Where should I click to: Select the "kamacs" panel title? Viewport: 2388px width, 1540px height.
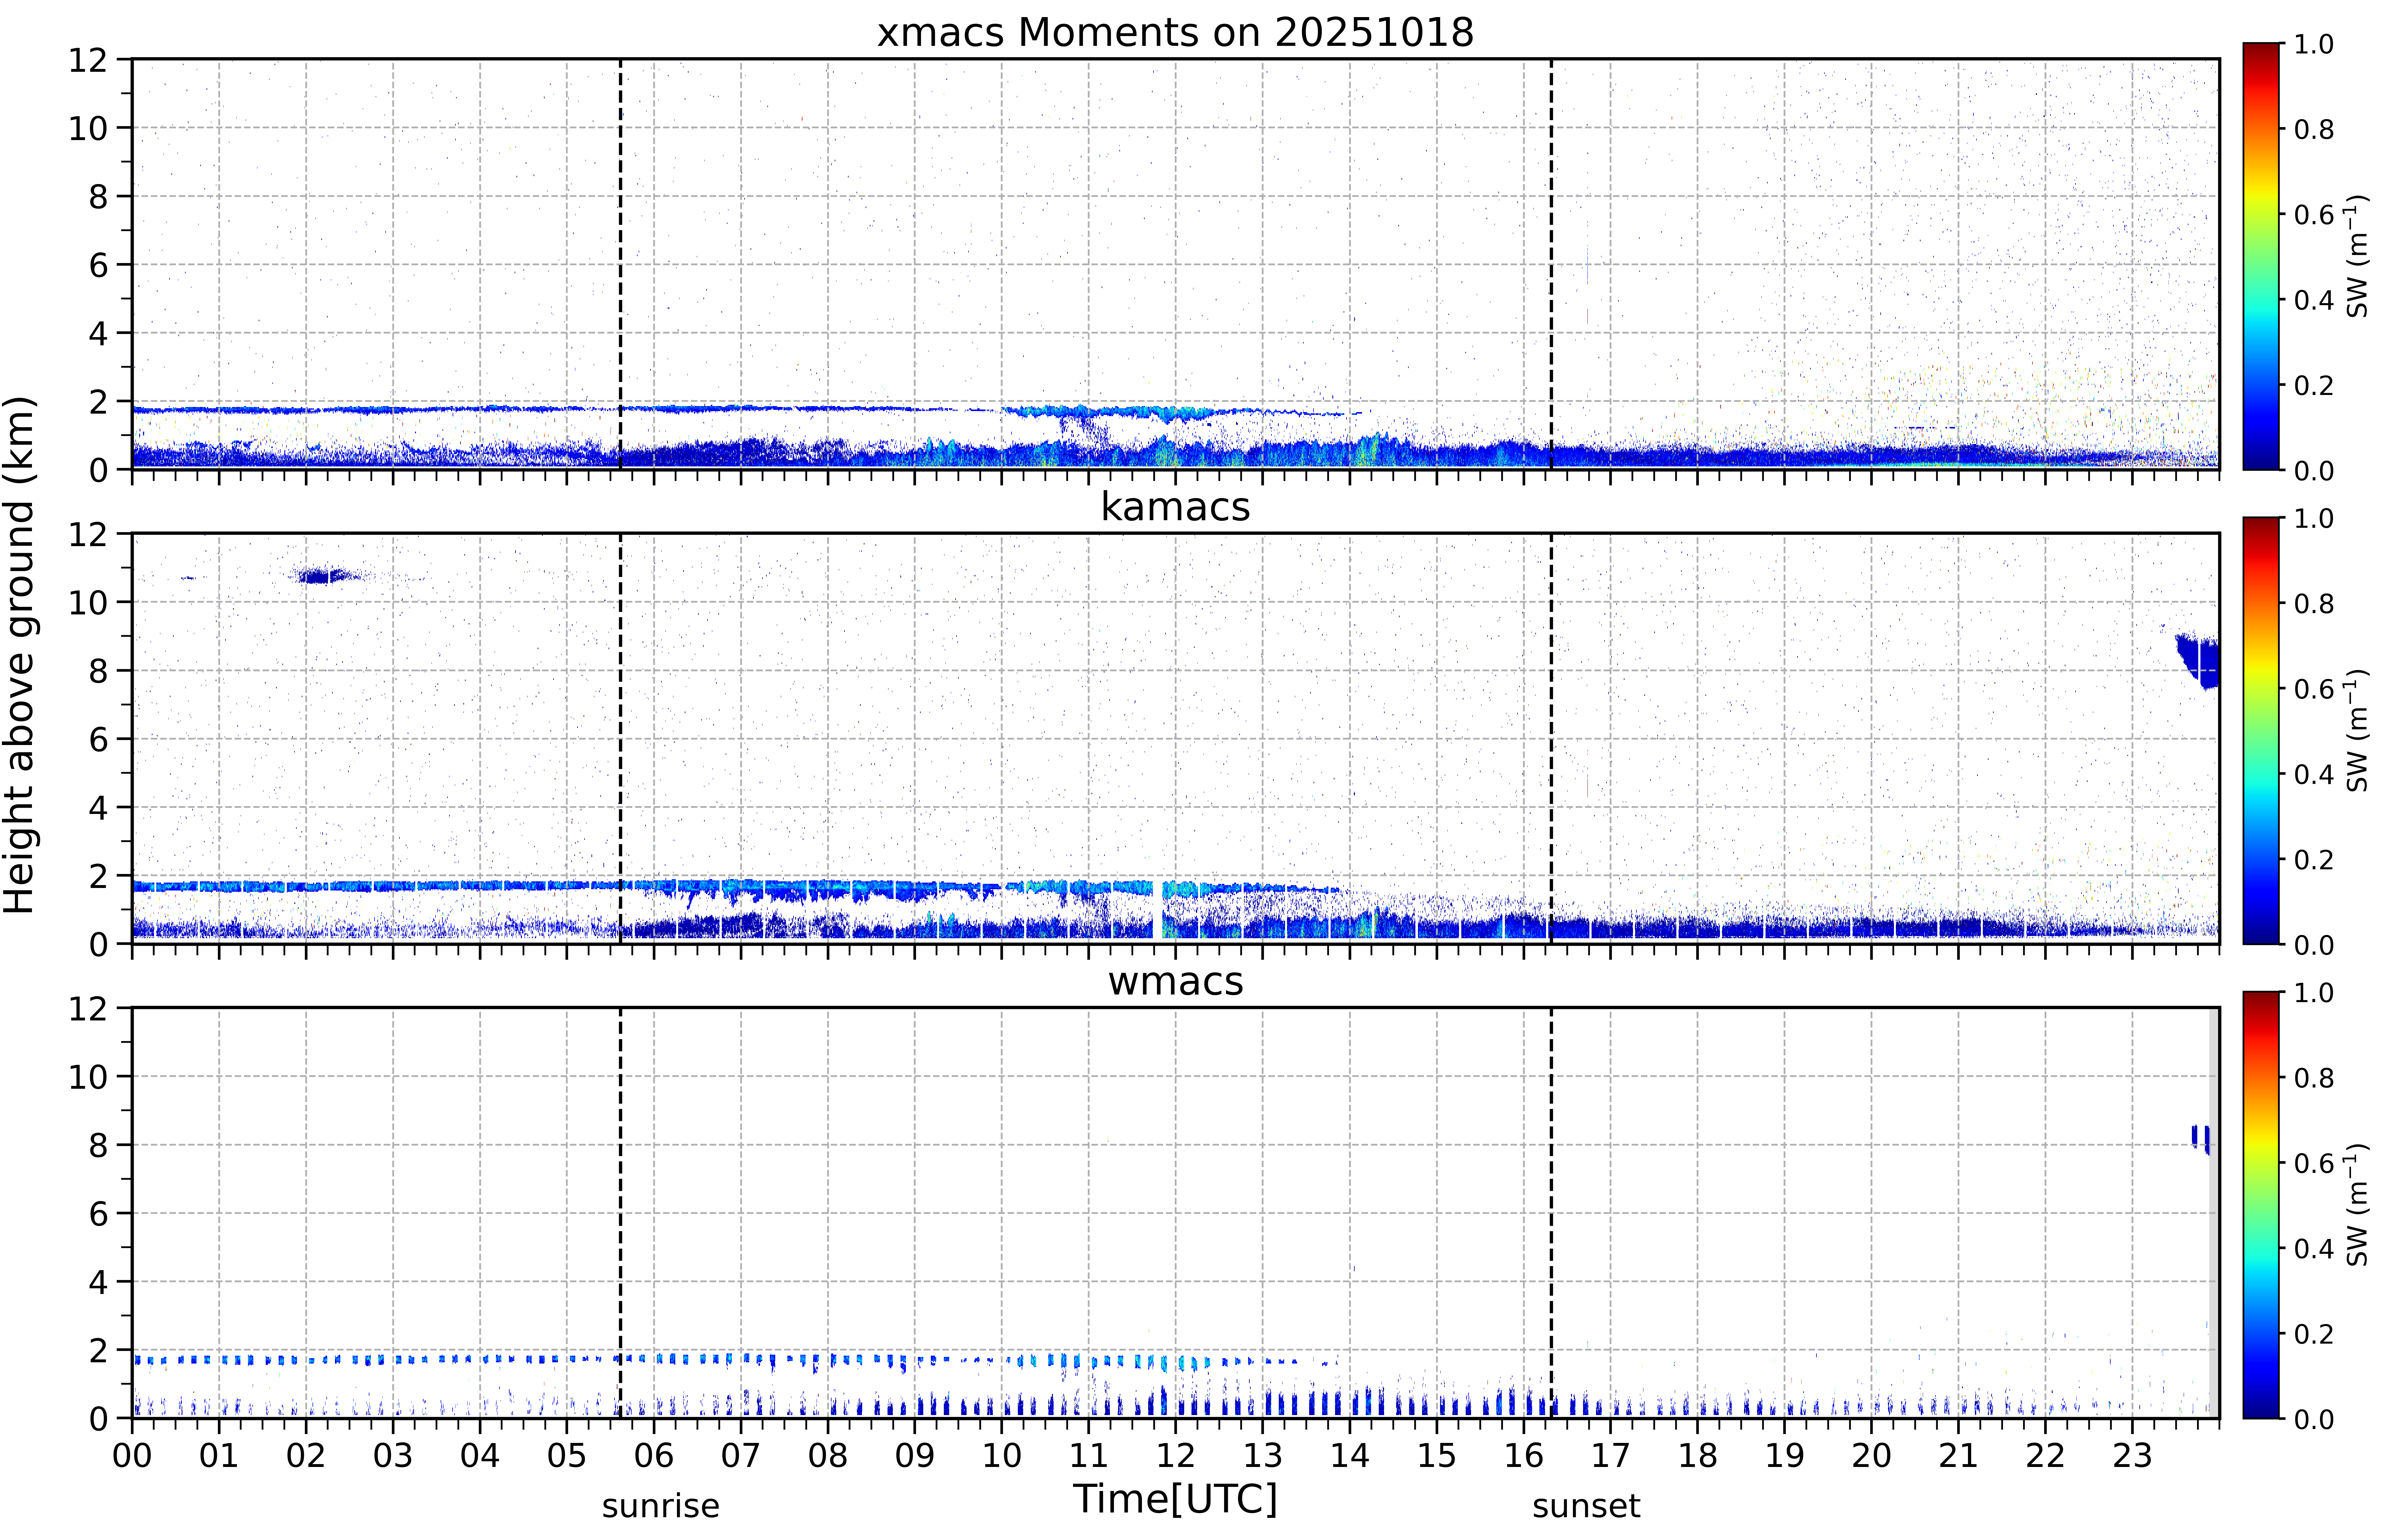tap(1175, 507)
